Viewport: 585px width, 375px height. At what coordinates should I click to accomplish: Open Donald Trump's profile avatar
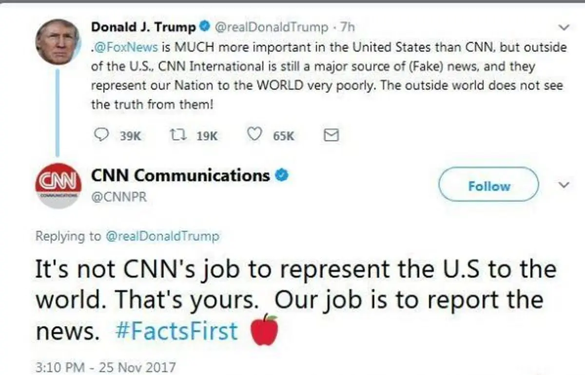(58, 42)
